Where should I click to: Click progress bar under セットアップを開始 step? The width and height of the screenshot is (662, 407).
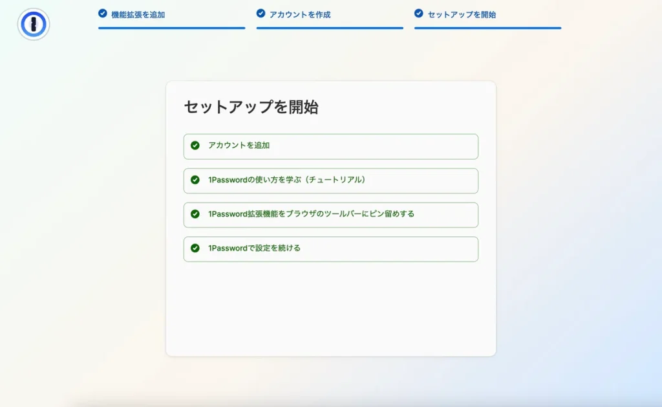coord(487,28)
